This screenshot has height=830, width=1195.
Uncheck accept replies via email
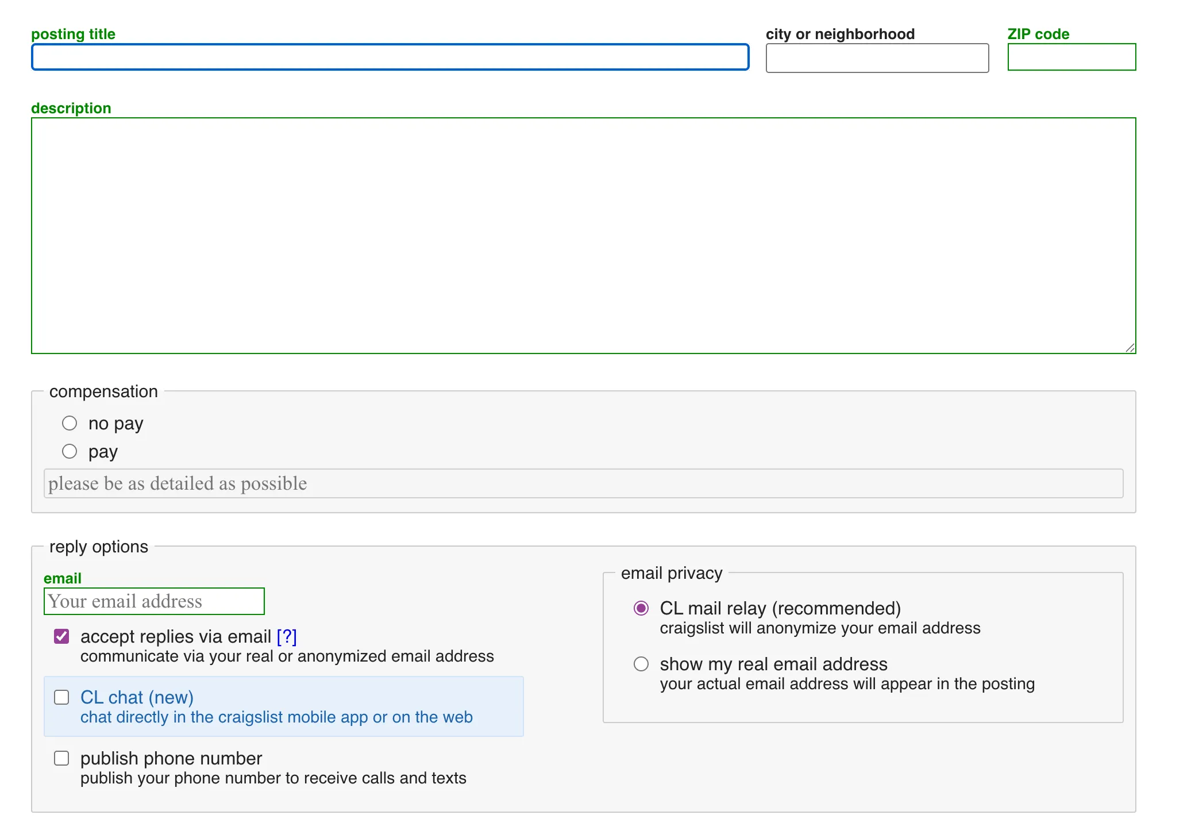pos(61,636)
